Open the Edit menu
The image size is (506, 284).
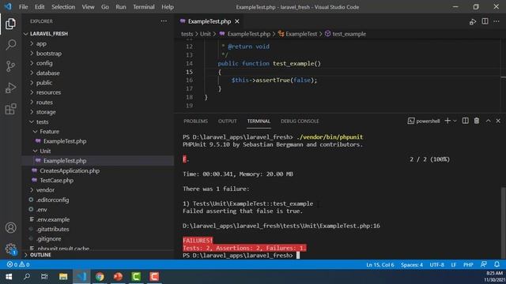pos(40,7)
